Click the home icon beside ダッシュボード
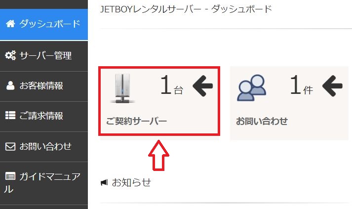This screenshot has height=209, width=352. pyautogui.click(x=10, y=23)
